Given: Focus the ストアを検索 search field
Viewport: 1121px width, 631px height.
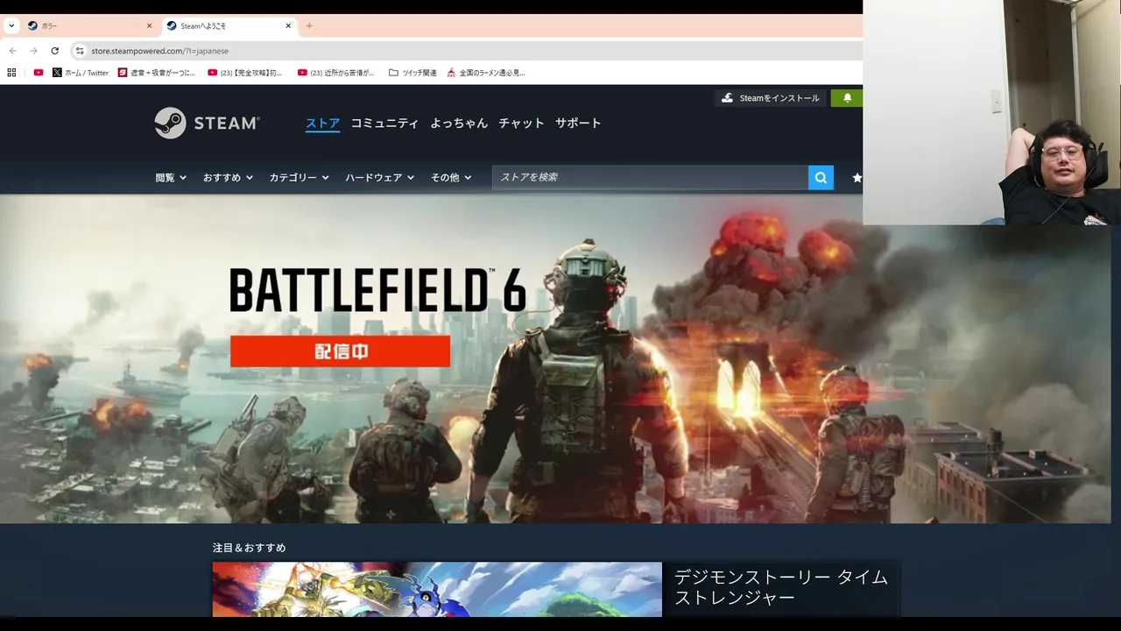Looking at the screenshot, I should [650, 177].
